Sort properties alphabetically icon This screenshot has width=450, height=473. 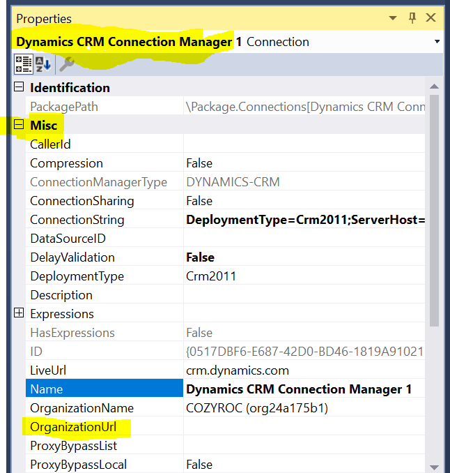[x=43, y=64]
